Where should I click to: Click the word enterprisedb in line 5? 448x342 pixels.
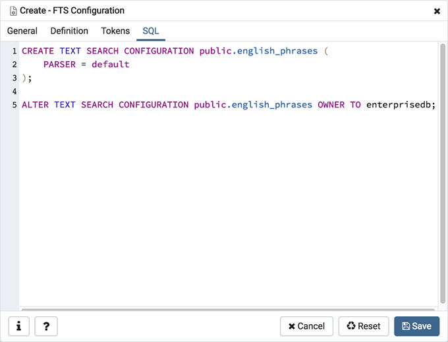point(399,105)
